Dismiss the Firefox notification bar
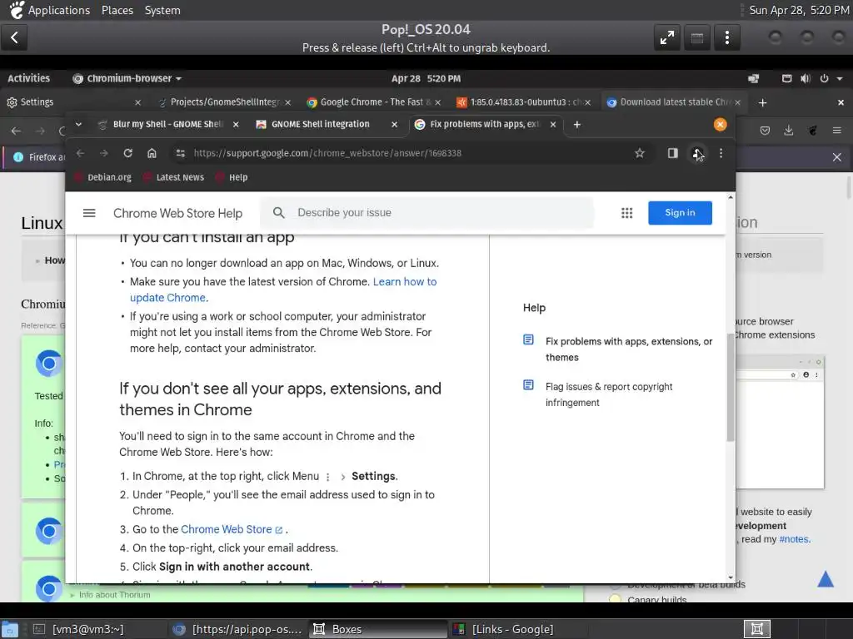 tap(836, 157)
